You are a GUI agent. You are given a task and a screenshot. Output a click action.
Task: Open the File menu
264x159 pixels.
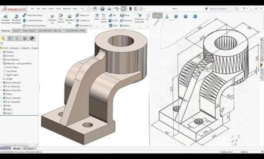pos(33,9)
